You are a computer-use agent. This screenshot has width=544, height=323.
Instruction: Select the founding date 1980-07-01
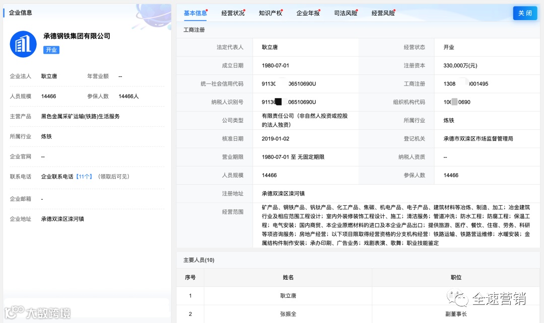275,65
